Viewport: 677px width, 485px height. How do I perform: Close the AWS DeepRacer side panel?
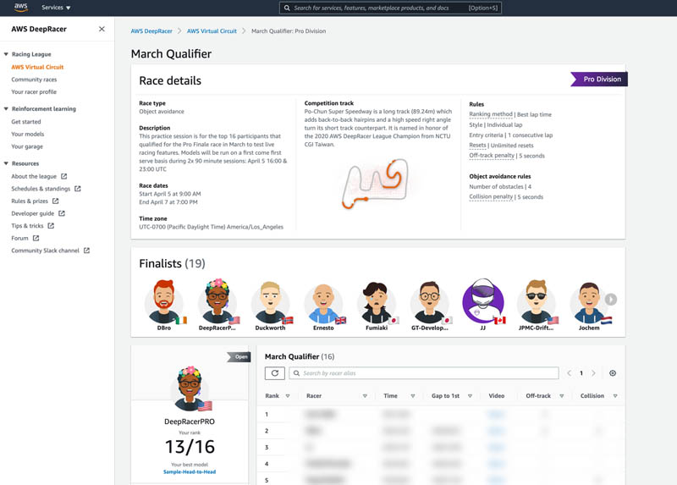(102, 29)
